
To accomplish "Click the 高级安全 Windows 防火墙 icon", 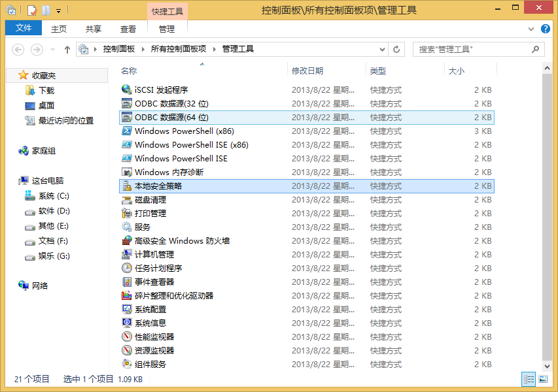I will coord(126,240).
